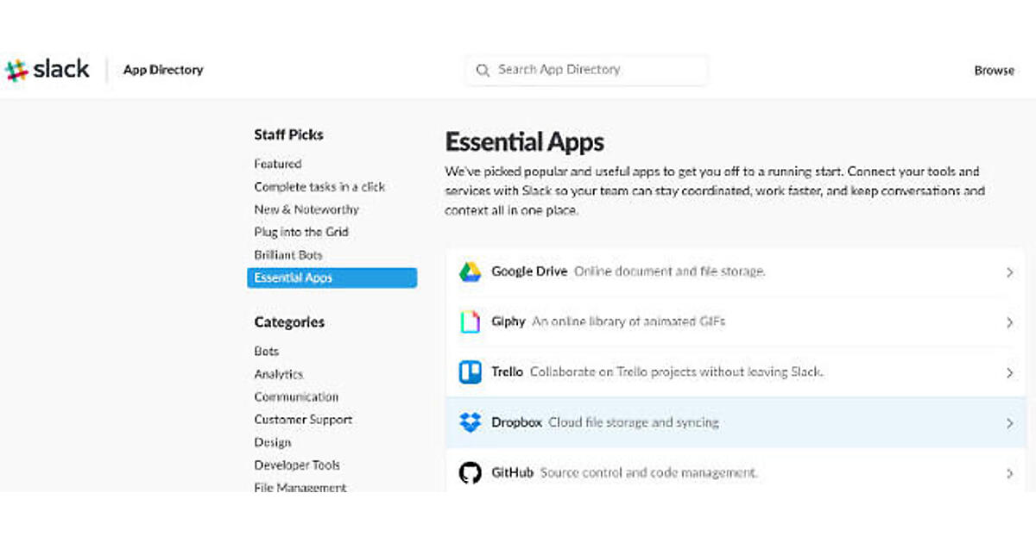Open the Customer Support category

coord(303,420)
